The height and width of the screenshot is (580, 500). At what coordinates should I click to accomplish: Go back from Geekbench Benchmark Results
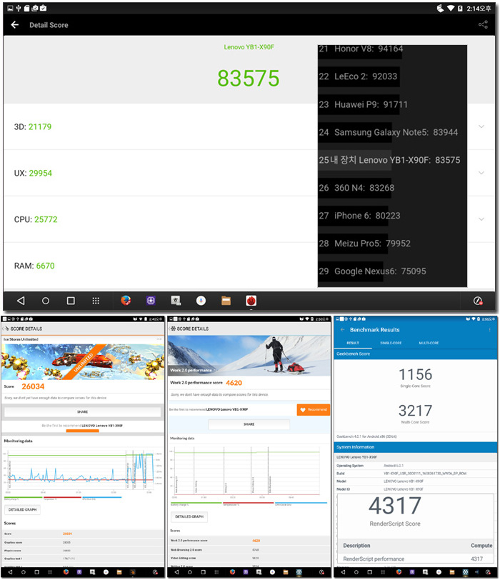(342, 329)
